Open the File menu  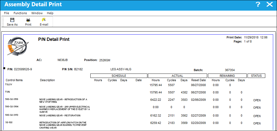pos(7,13)
